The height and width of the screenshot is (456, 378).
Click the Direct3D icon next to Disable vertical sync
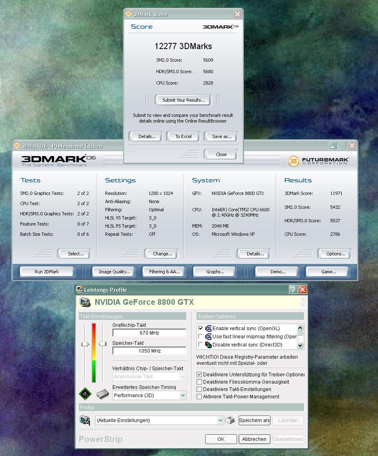tap(208, 344)
